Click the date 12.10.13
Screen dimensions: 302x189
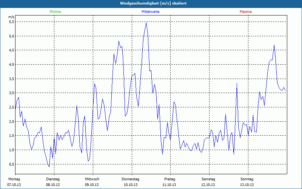(x=208, y=185)
